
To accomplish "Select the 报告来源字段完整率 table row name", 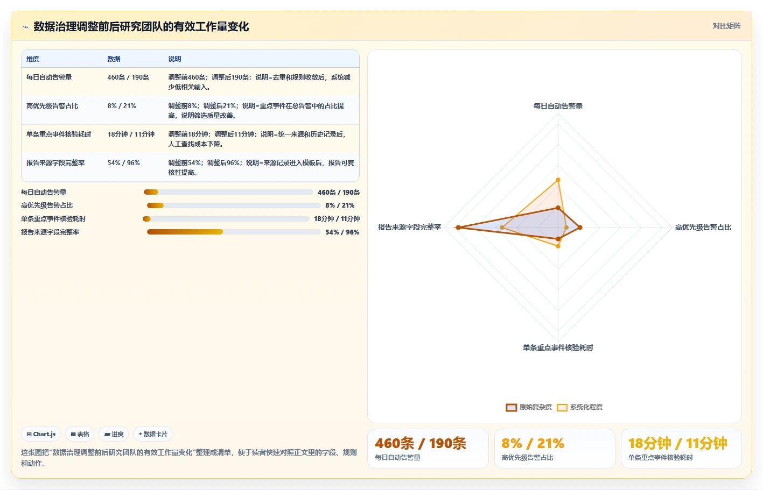I will (55, 163).
